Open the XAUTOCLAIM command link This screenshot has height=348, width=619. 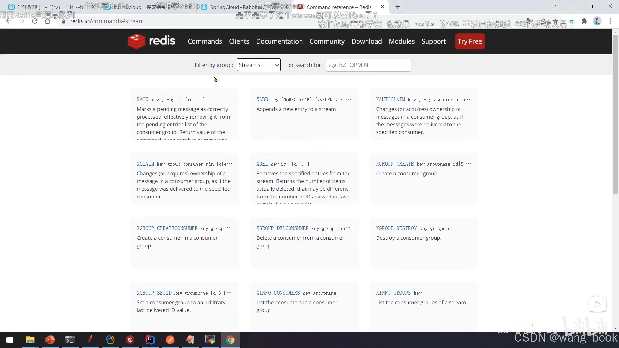click(x=390, y=100)
